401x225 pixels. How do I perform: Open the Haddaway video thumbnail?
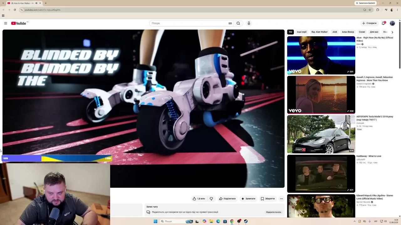[x=321, y=174]
